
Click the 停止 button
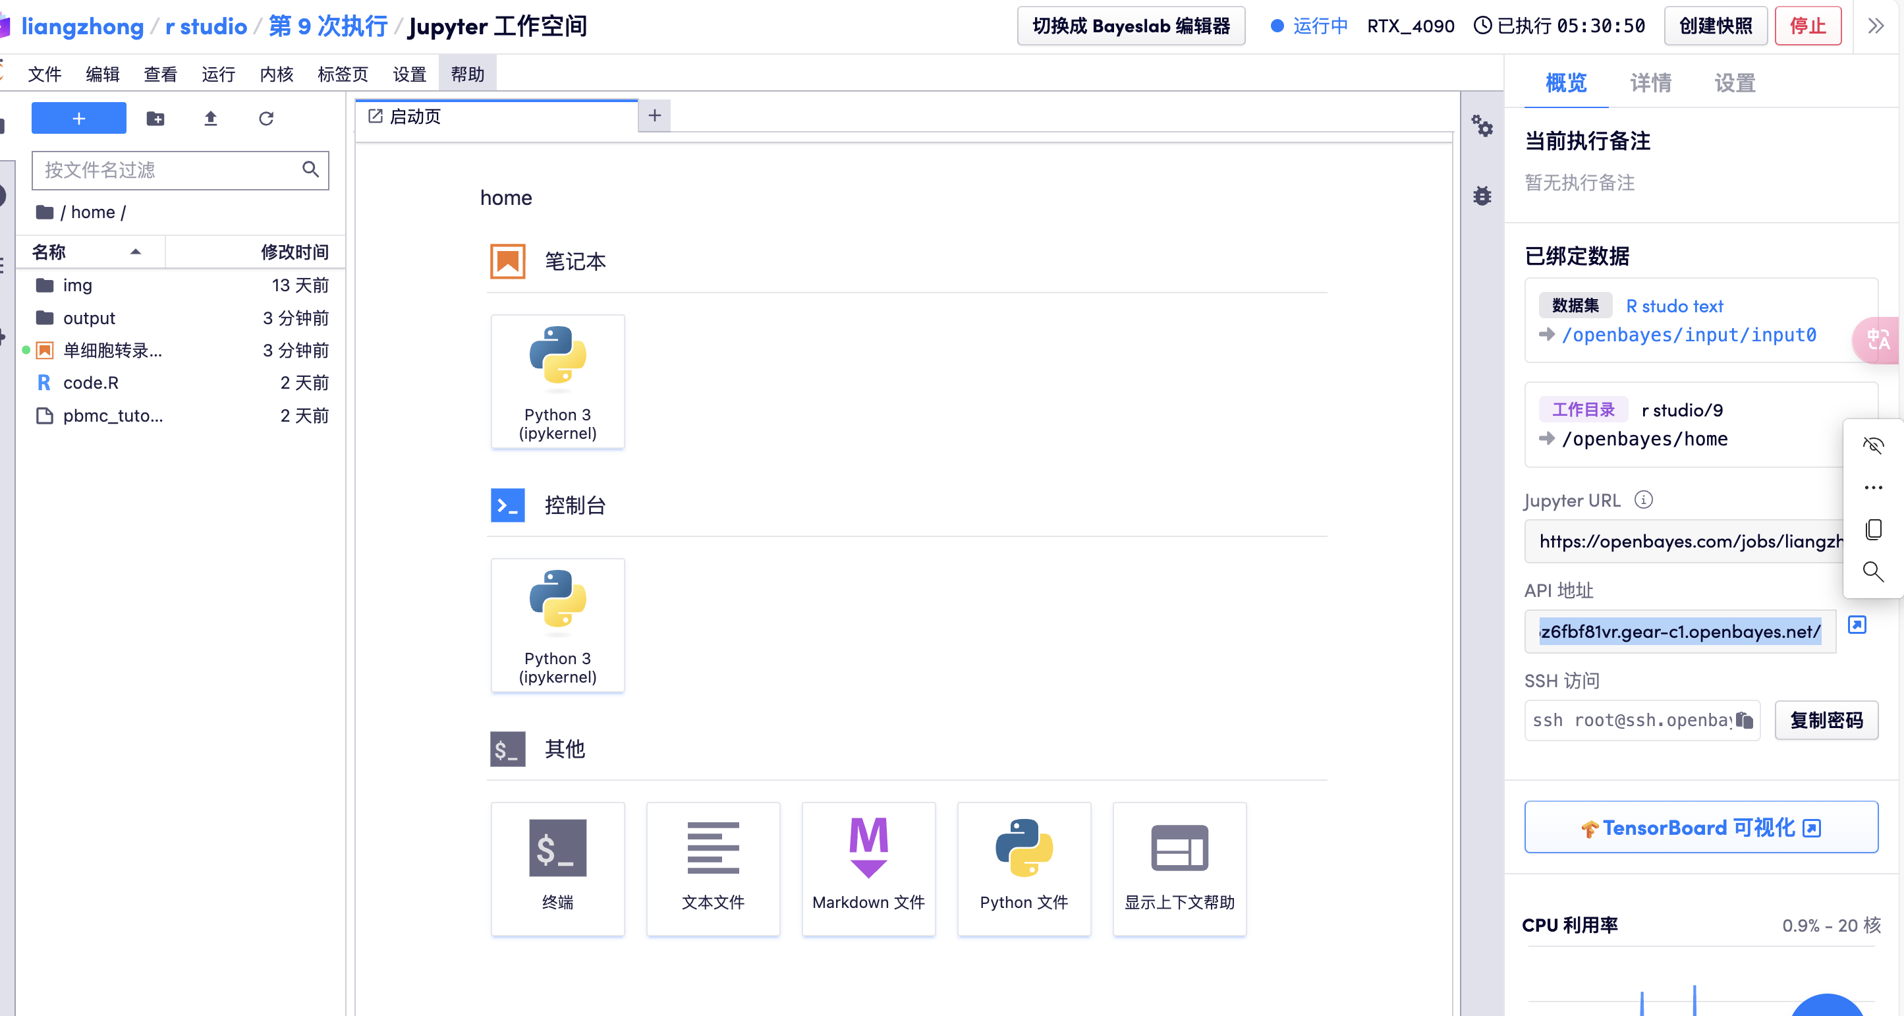point(1807,26)
